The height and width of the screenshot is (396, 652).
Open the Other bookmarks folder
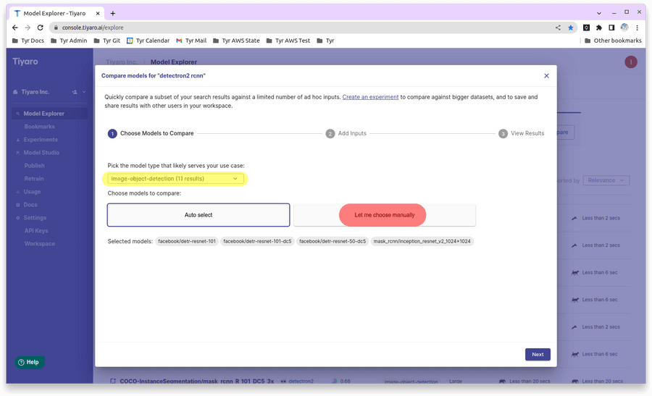click(613, 41)
